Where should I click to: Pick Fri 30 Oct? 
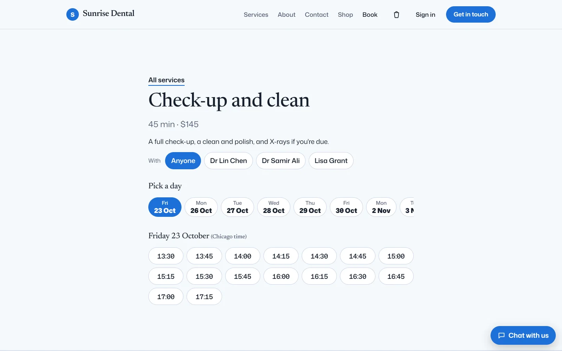346,207
